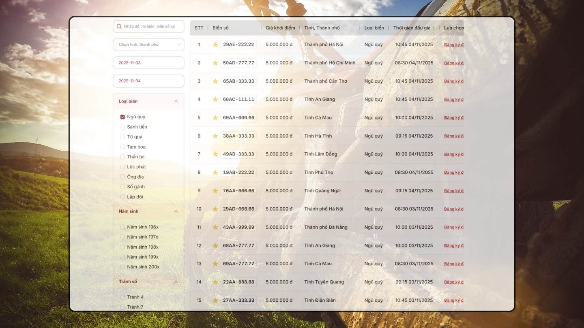The width and height of the screenshot is (584, 328).
Task: Collapse the Năm sinh filter section
Action: point(176,211)
